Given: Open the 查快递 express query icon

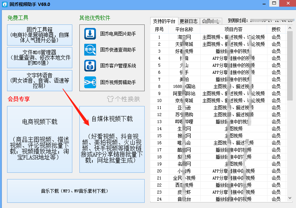Looking at the screenshot, I should (90, 50).
